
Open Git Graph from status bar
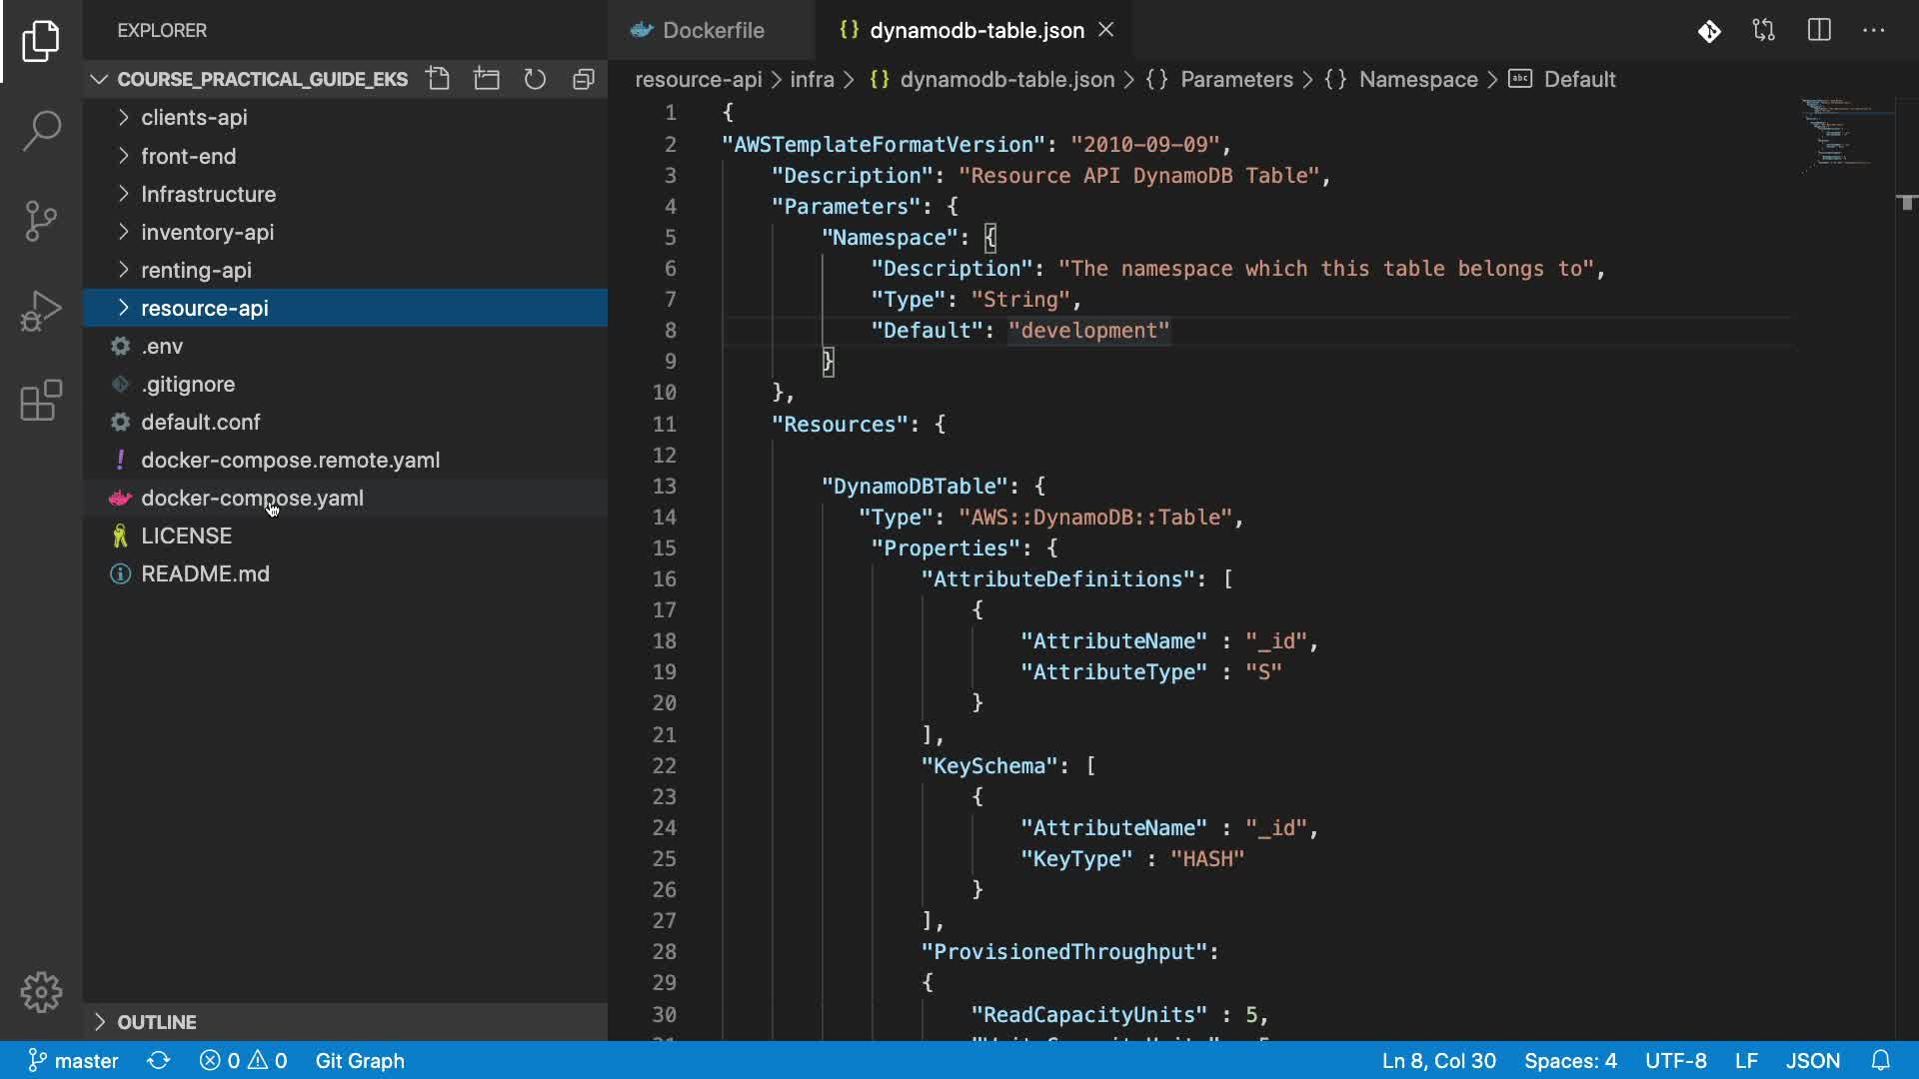point(360,1060)
